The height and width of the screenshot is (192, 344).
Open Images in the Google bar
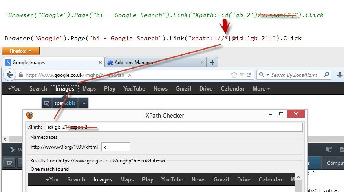(65, 88)
